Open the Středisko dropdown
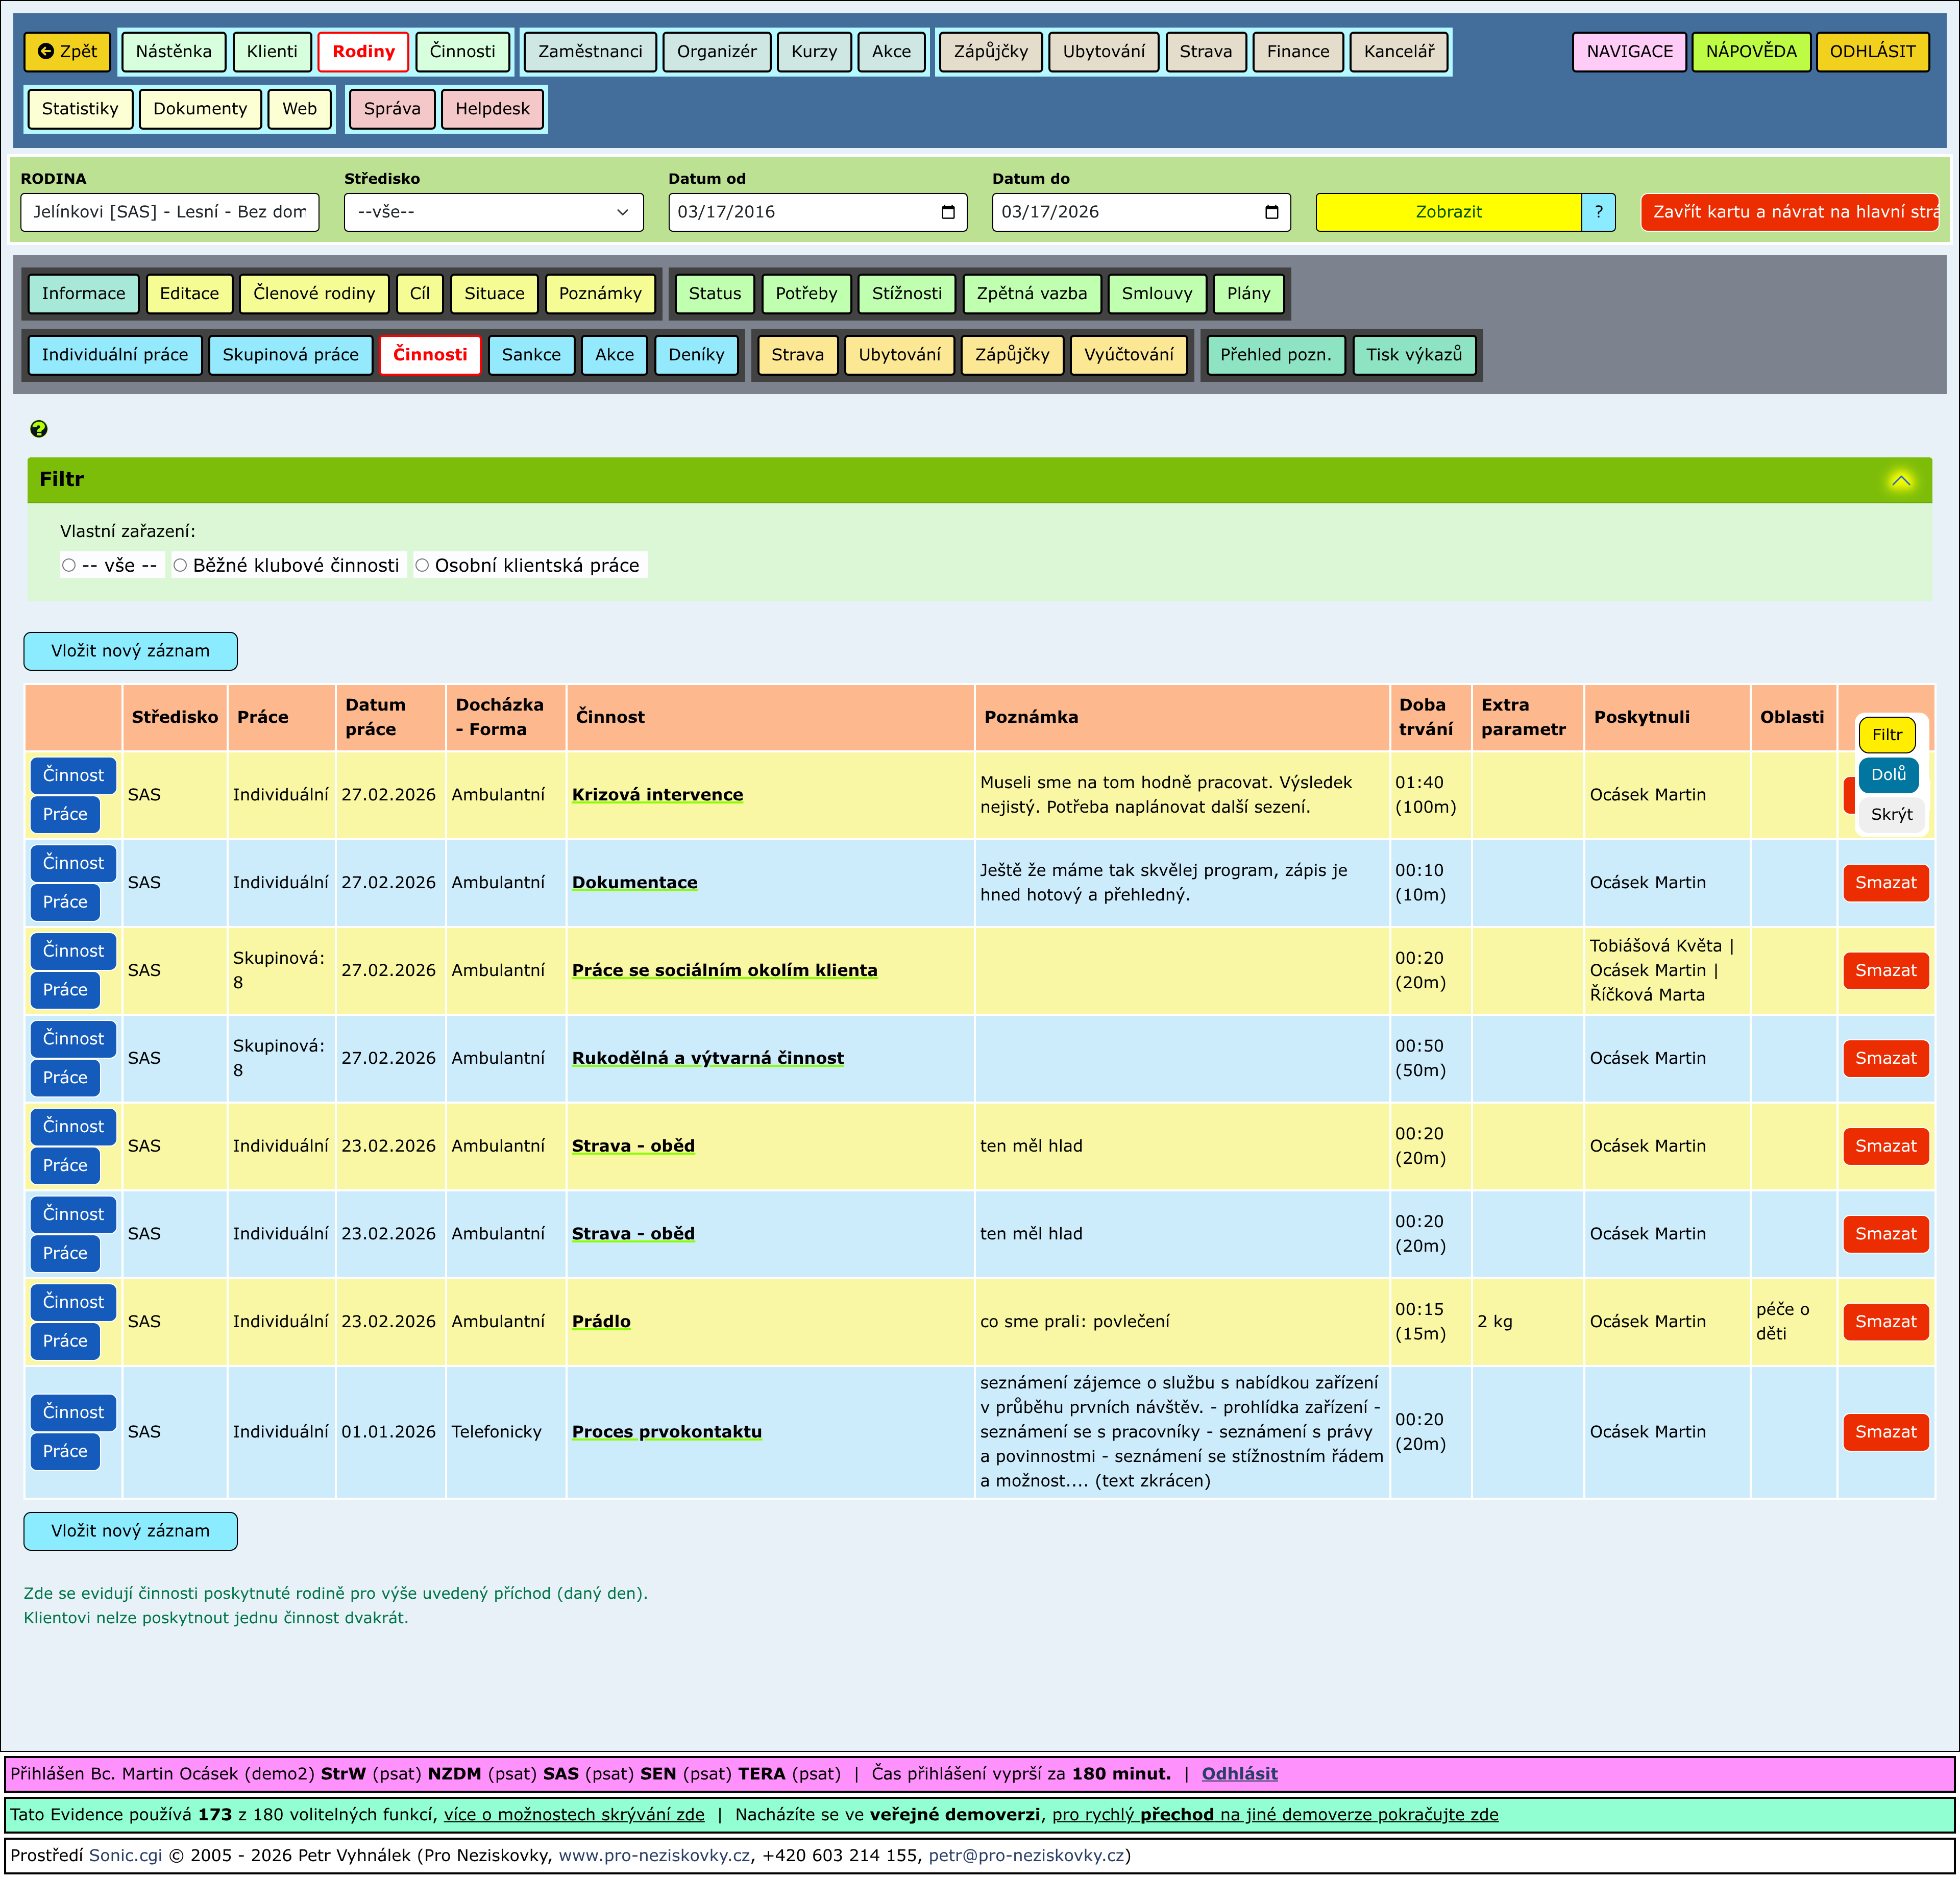This screenshot has width=1960, height=1903. [x=493, y=212]
